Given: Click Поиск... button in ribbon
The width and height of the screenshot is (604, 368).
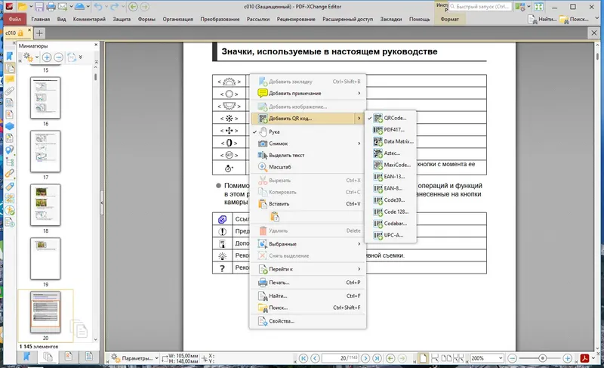Looking at the screenshot, I should point(574,19).
